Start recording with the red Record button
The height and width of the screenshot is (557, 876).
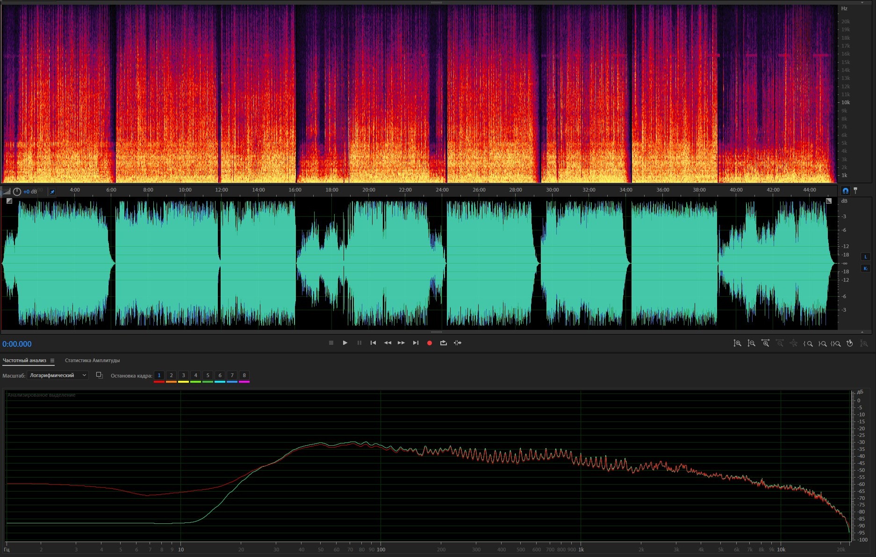(430, 343)
